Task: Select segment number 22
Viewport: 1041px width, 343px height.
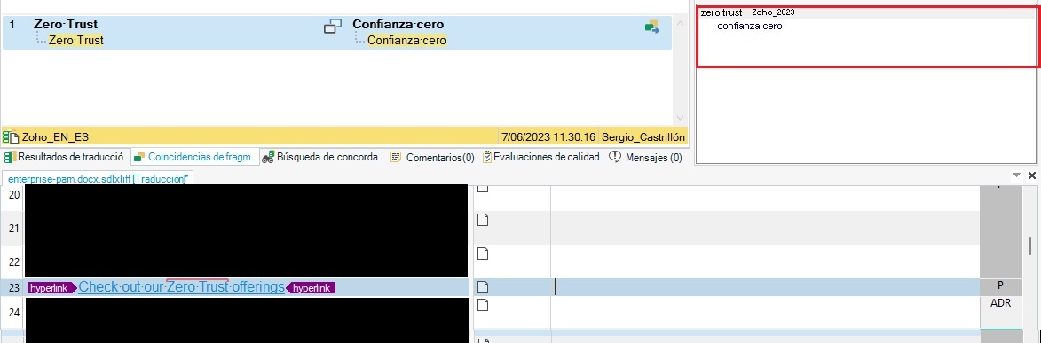Action: point(13,262)
